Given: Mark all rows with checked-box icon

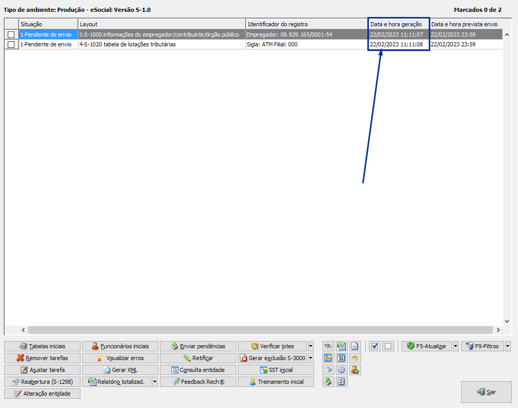Looking at the screenshot, I should 375,346.
